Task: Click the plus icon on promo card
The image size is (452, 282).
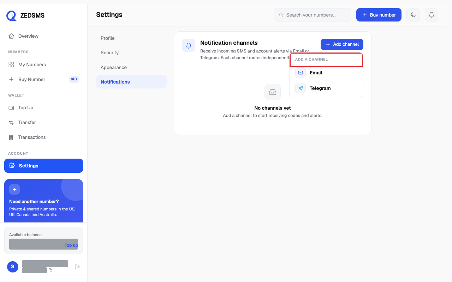Action: pyautogui.click(x=14, y=189)
